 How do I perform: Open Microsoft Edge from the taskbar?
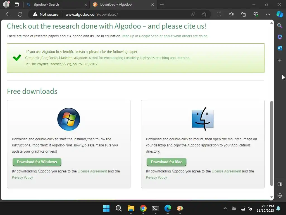[x=168, y=208]
